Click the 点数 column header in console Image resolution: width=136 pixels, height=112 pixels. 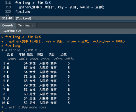63,55
